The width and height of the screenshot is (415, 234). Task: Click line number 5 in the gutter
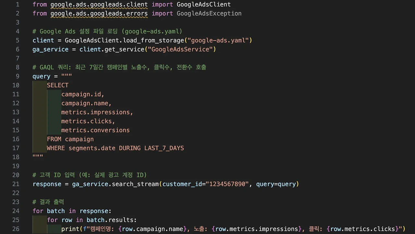18,41
